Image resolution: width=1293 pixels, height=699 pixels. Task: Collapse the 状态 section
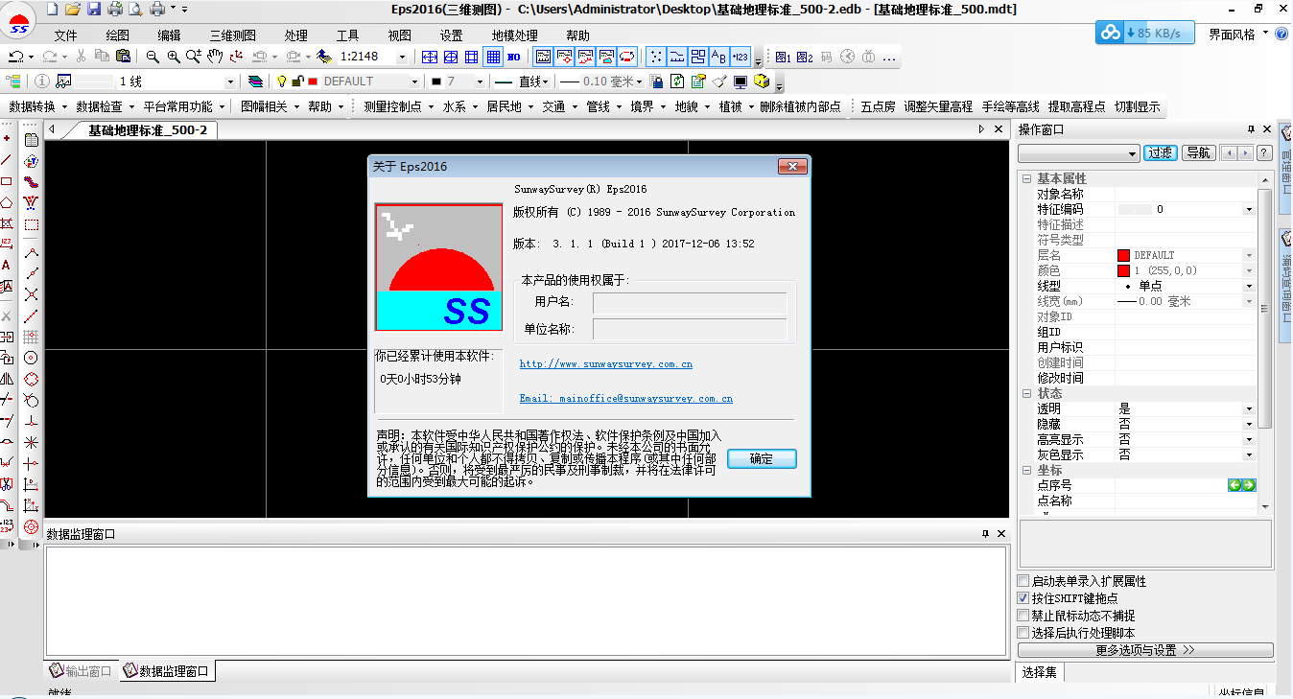[1026, 393]
